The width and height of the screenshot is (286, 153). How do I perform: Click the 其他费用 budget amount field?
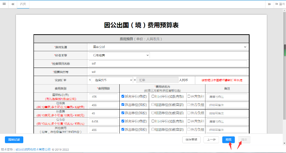coord(103,130)
